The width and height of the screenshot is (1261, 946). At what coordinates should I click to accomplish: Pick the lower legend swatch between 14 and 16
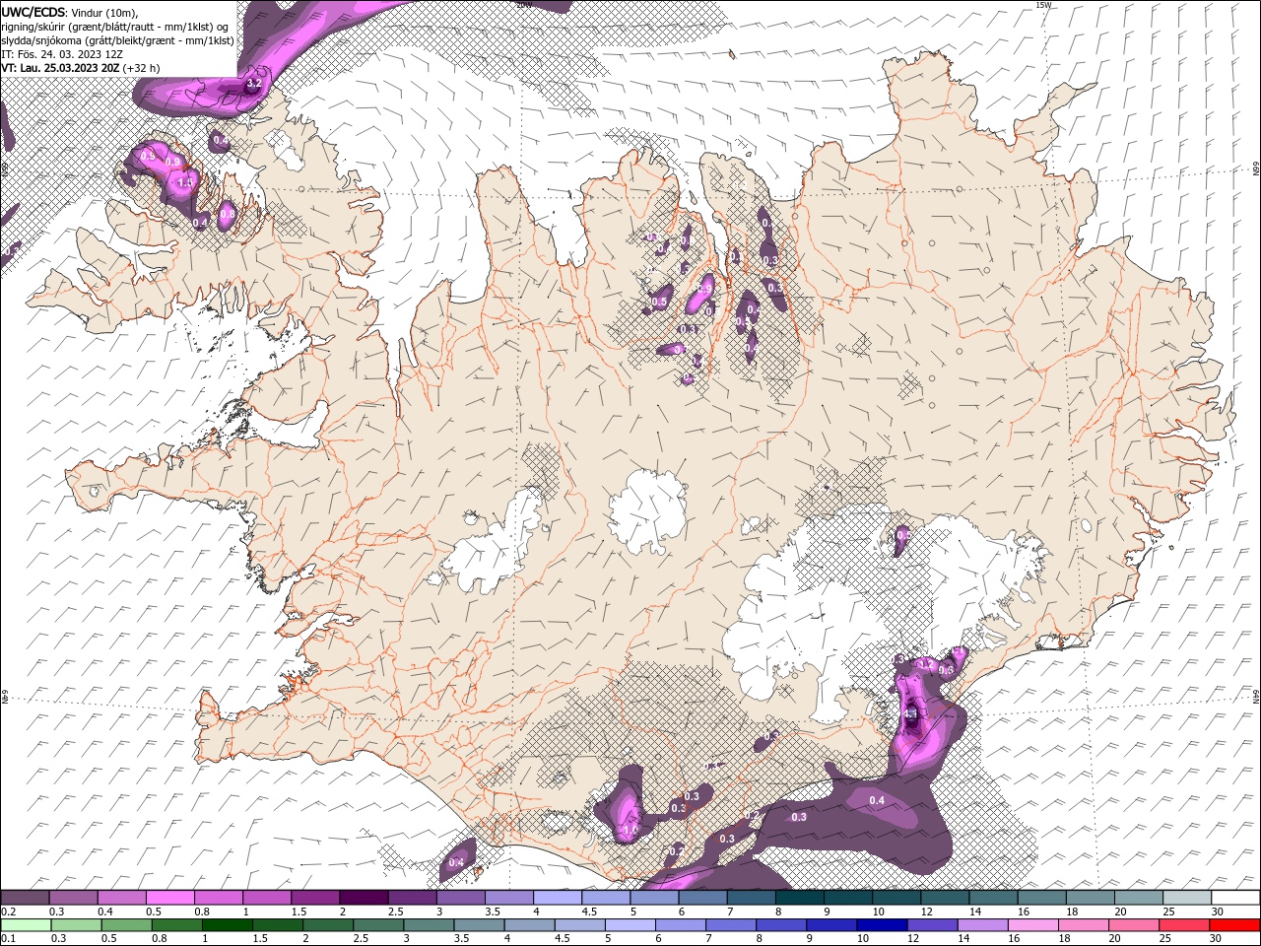(981, 925)
